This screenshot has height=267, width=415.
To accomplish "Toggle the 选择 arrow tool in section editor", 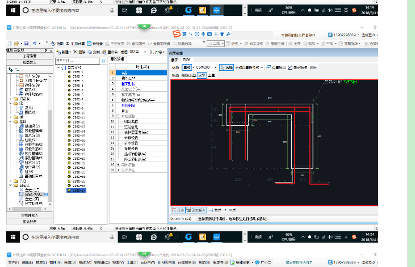I will pos(227,67).
